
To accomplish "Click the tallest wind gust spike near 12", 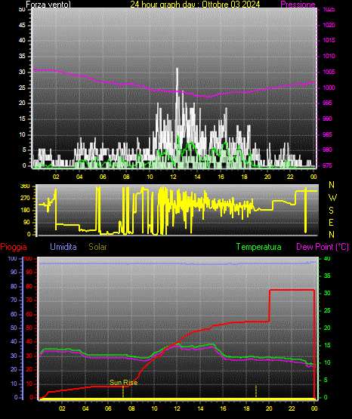I will tap(177, 80).
